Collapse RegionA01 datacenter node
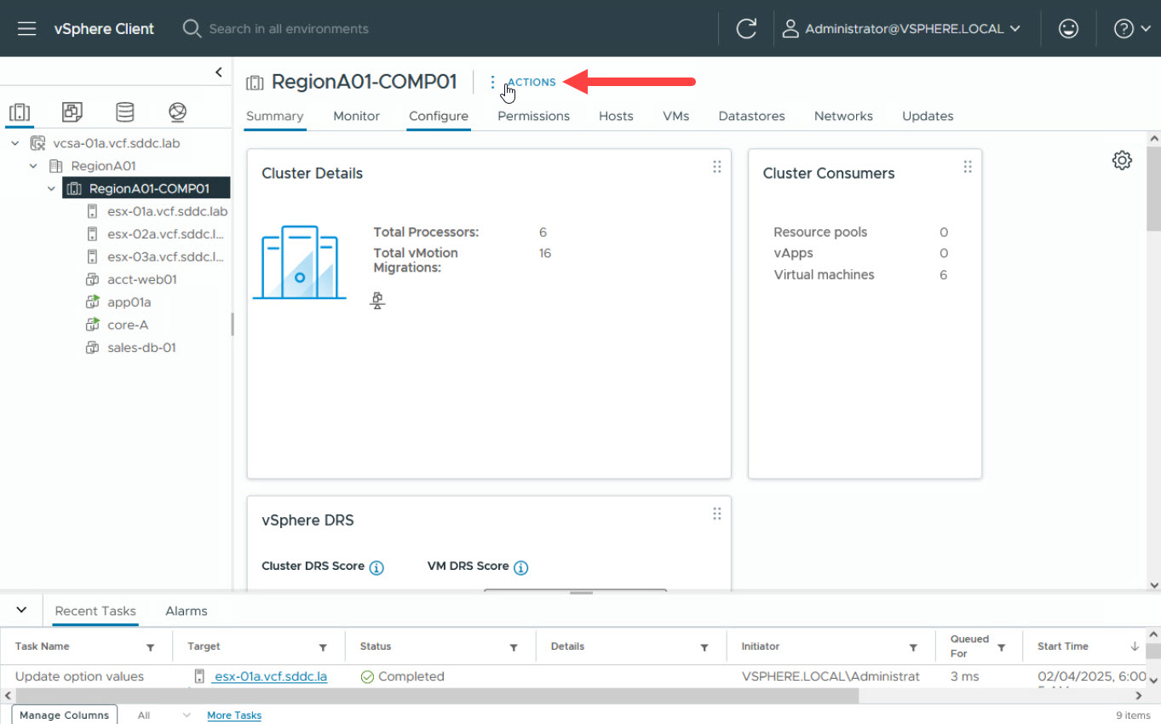Screen dimensions: 1161x724 pyautogui.click(x=33, y=166)
